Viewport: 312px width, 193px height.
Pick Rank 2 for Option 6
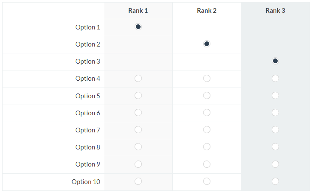point(207,113)
